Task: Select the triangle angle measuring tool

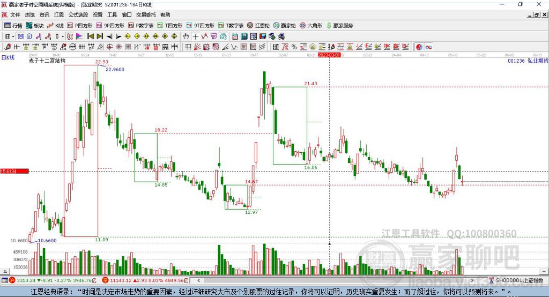Action: click(100, 47)
